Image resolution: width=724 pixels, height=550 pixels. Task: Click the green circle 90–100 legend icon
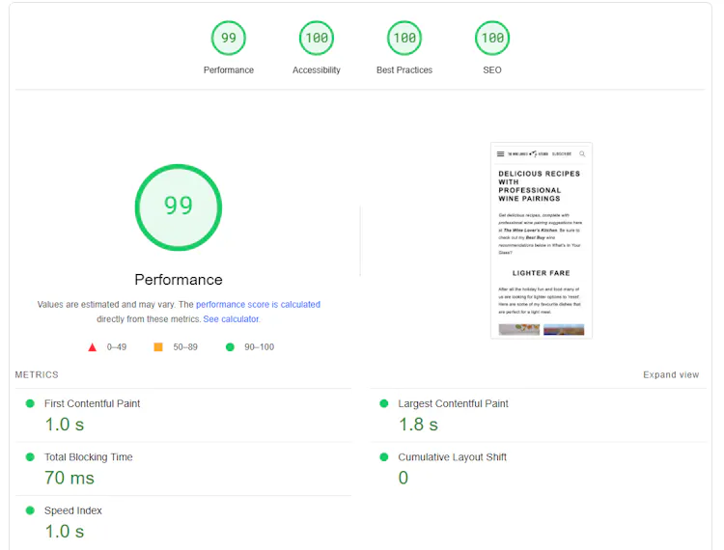coord(230,347)
